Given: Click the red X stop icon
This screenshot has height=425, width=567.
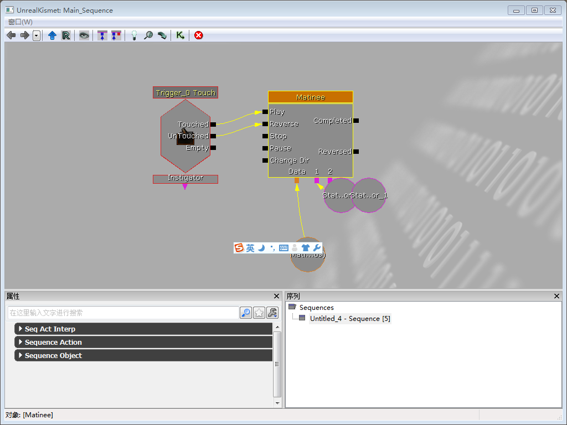Looking at the screenshot, I should [x=199, y=35].
